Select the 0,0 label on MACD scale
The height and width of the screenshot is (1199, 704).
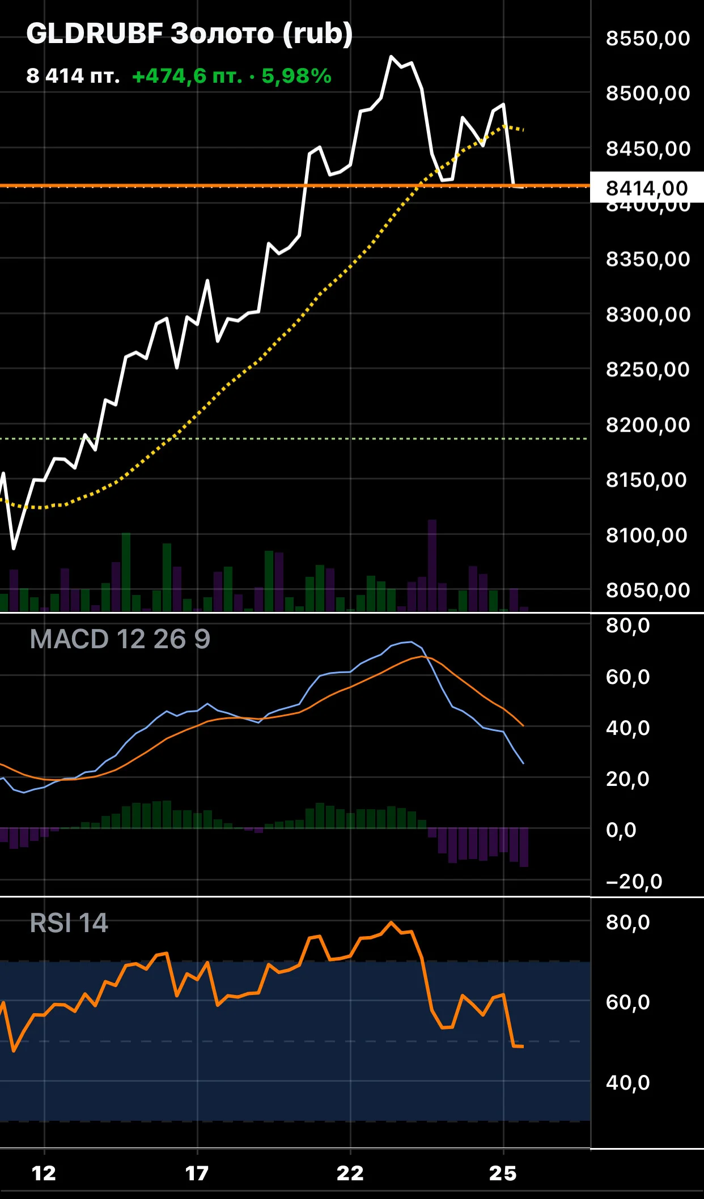[x=621, y=830]
